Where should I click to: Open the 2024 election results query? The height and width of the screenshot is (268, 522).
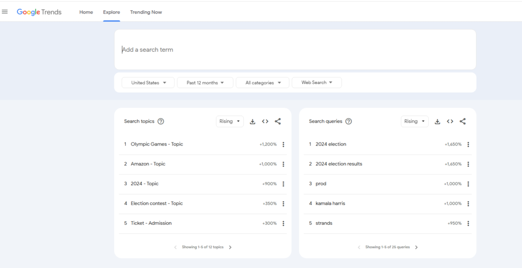coord(339,164)
